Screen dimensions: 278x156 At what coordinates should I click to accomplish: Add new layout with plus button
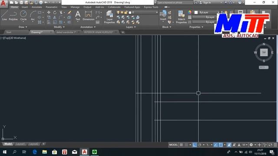click(43, 144)
